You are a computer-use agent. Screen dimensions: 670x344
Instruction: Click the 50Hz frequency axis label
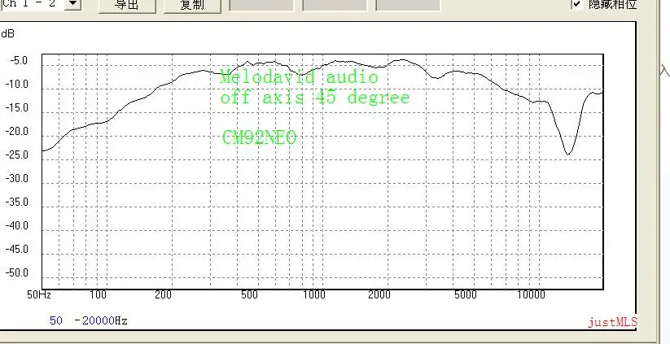[39, 294]
